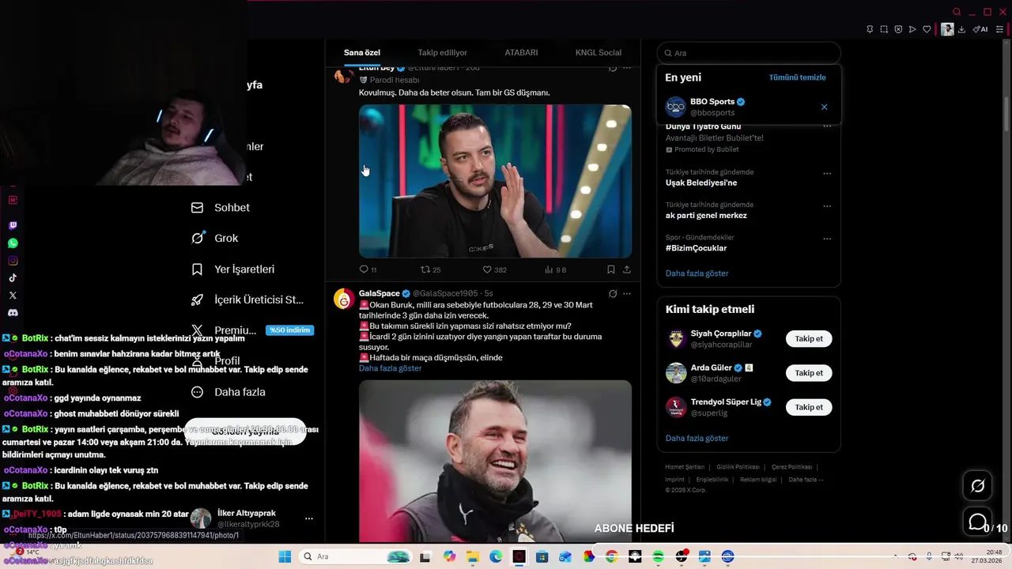The width and height of the screenshot is (1012, 569).
Task: Open TikTok from the browser sidebar
Action: (x=13, y=278)
